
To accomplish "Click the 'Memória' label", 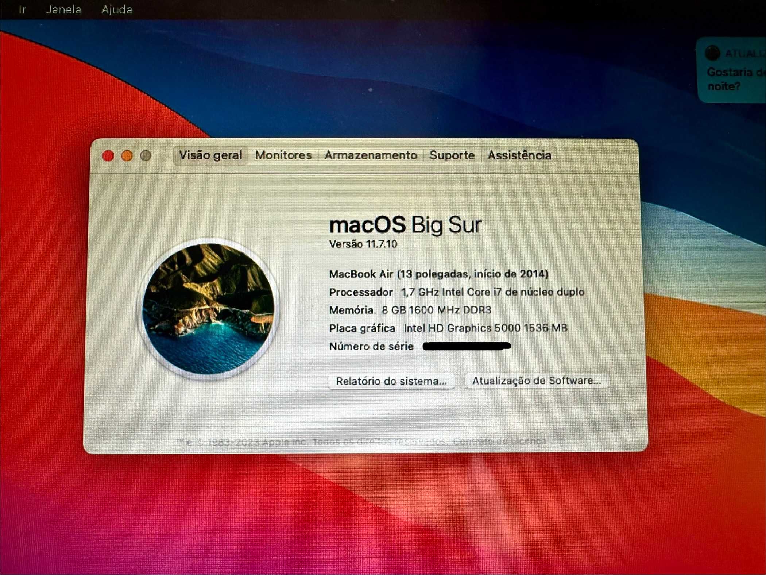I will pos(351,310).
